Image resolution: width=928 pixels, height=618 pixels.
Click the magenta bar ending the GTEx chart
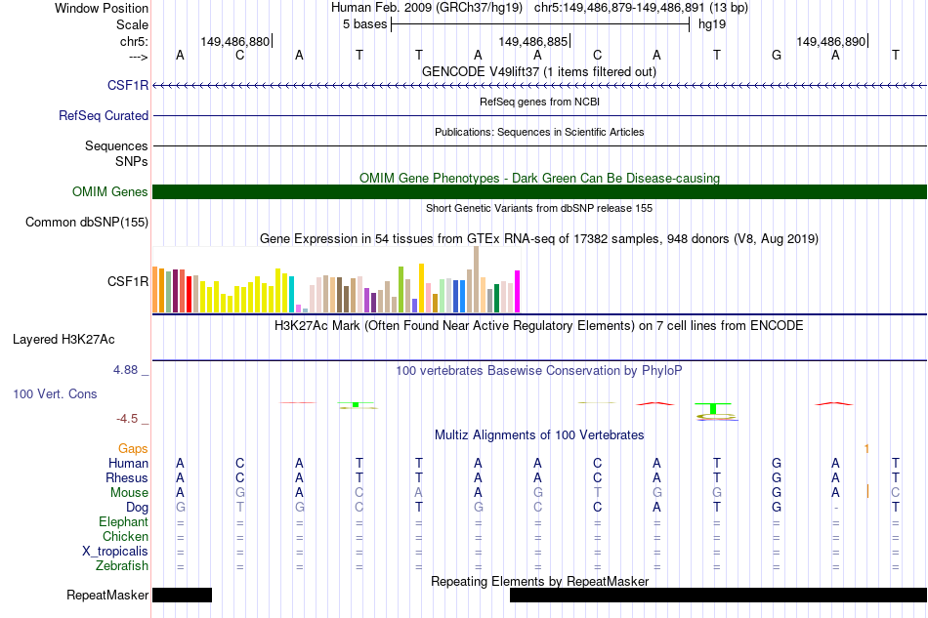coord(518,292)
